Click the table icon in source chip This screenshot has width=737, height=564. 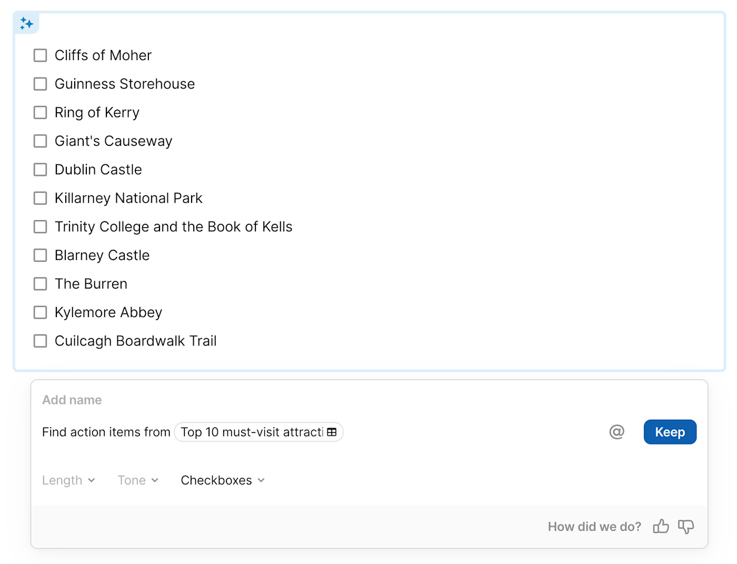[x=332, y=432]
